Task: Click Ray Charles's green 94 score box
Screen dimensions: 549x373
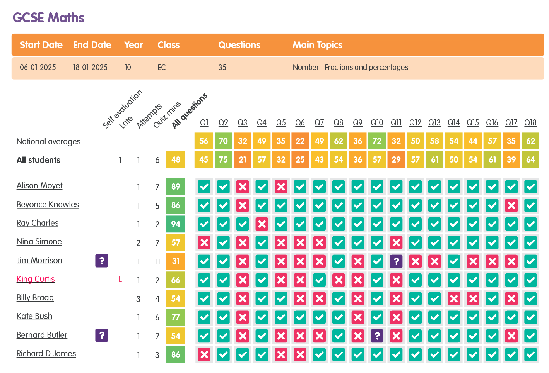Action: pos(176,224)
